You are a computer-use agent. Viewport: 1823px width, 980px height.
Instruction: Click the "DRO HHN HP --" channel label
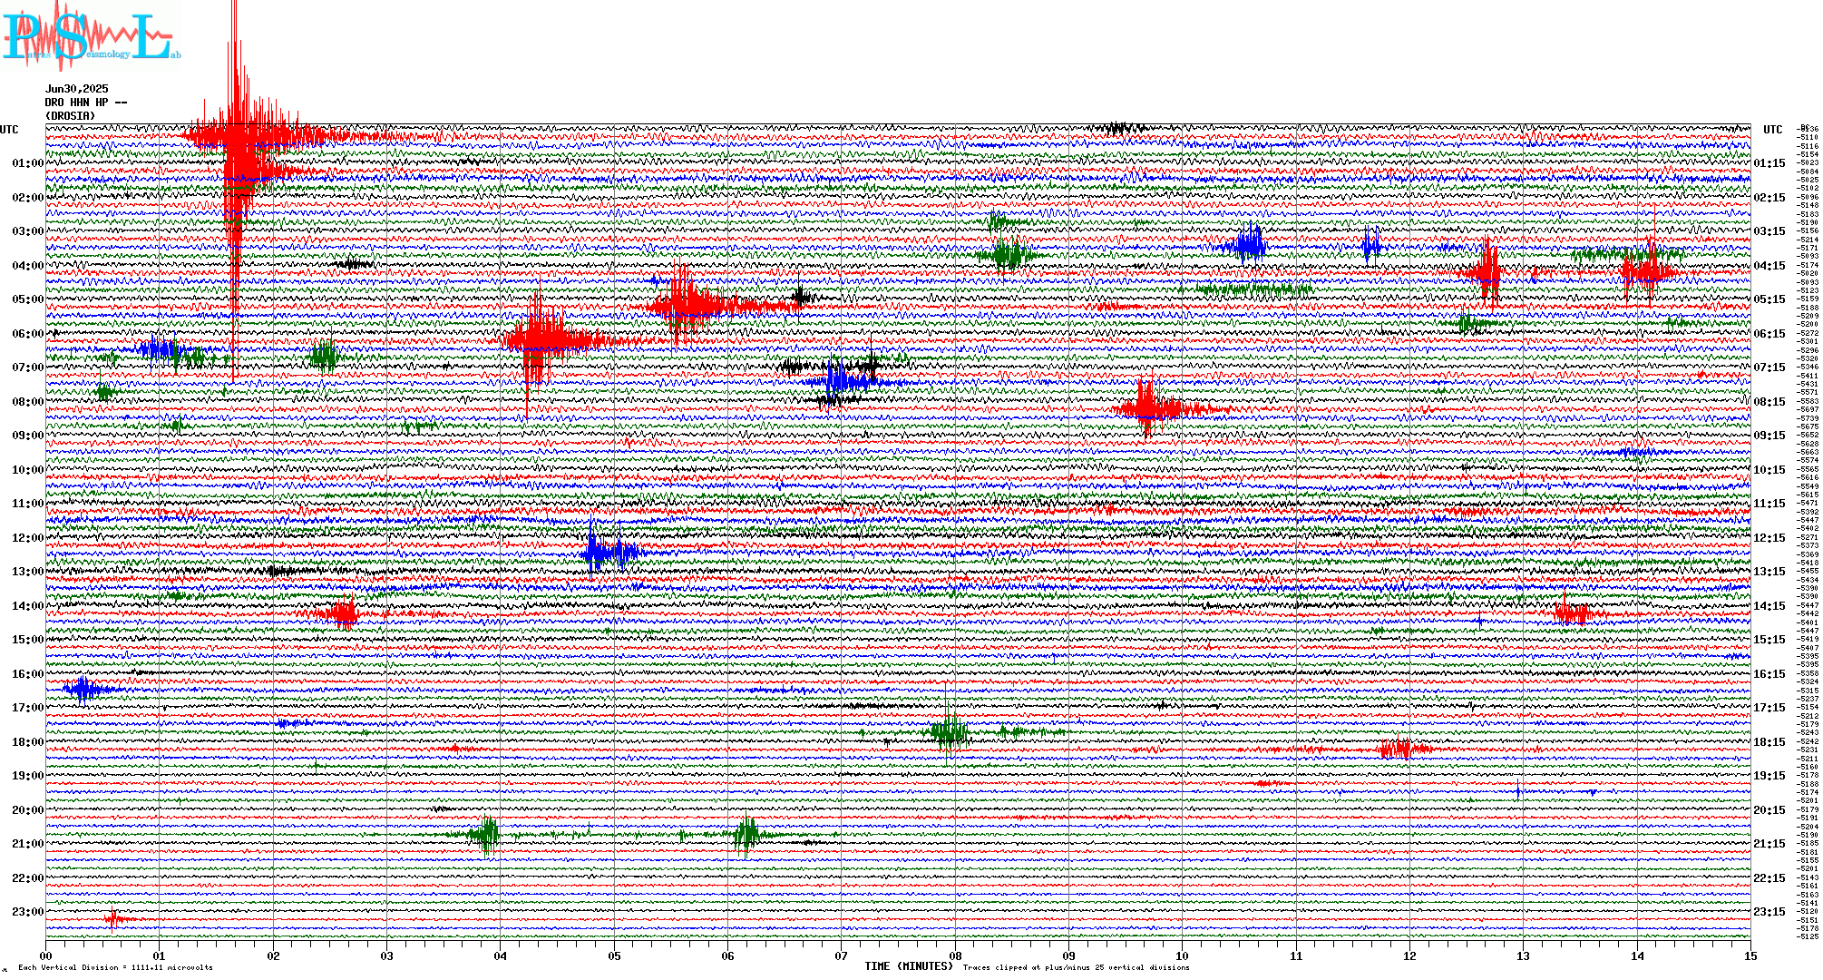tap(86, 103)
